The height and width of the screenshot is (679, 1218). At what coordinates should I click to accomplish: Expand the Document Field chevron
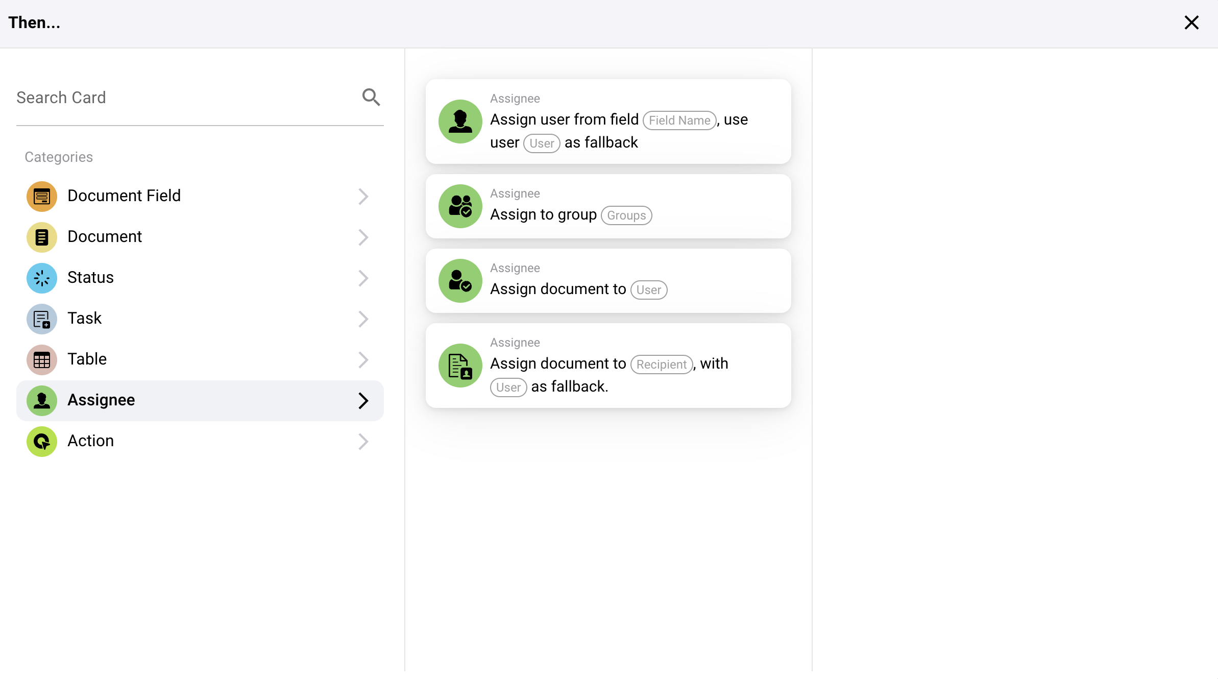(363, 196)
